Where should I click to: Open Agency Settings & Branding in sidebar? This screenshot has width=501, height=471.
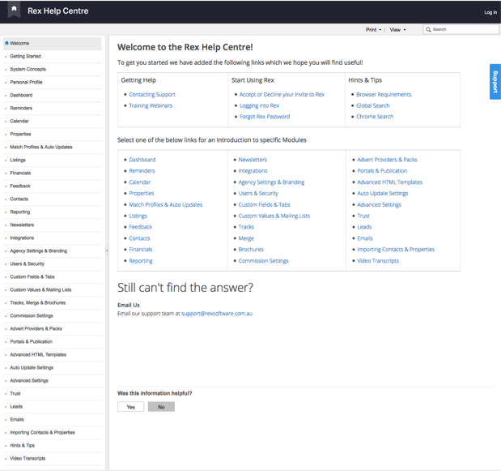click(38, 250)
